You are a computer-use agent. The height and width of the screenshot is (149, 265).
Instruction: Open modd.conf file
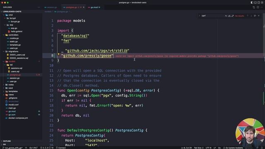click(x=13, y=105)
